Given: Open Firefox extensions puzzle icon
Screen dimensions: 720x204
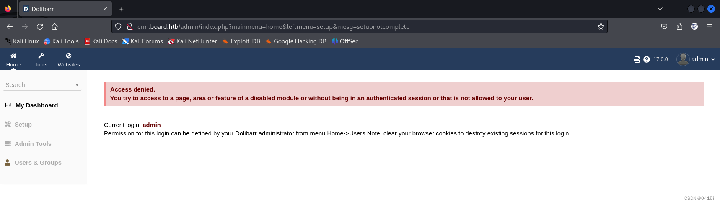Looking at the screenshot, I should [679, 26].
